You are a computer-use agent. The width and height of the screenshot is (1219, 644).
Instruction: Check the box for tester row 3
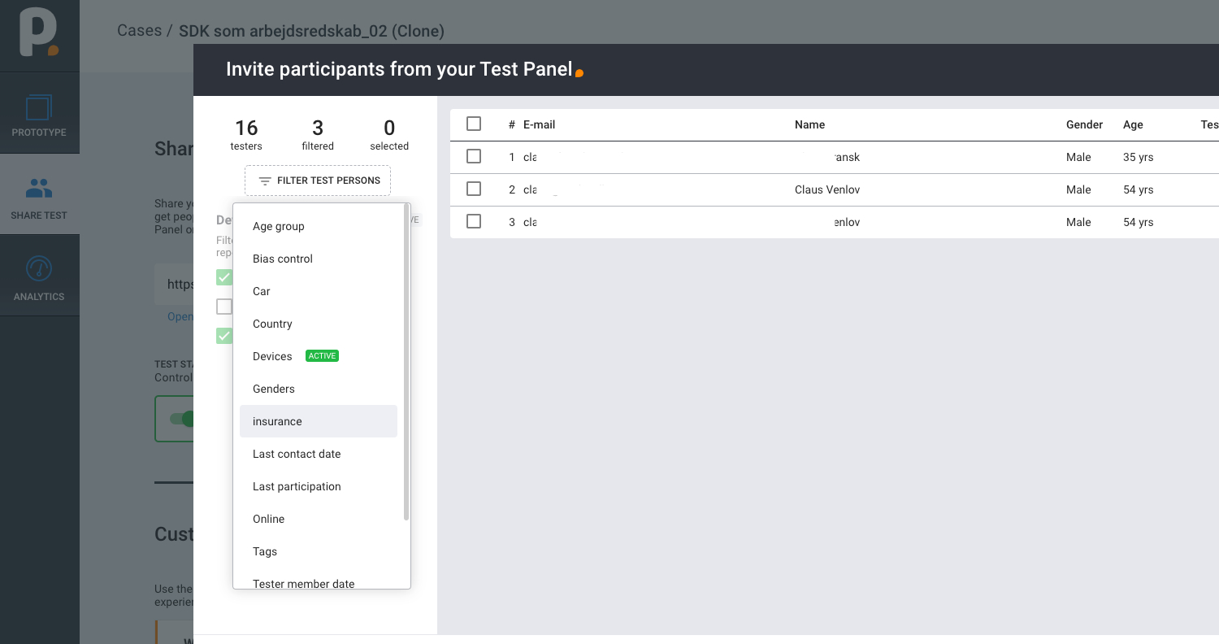click(474, 221)
